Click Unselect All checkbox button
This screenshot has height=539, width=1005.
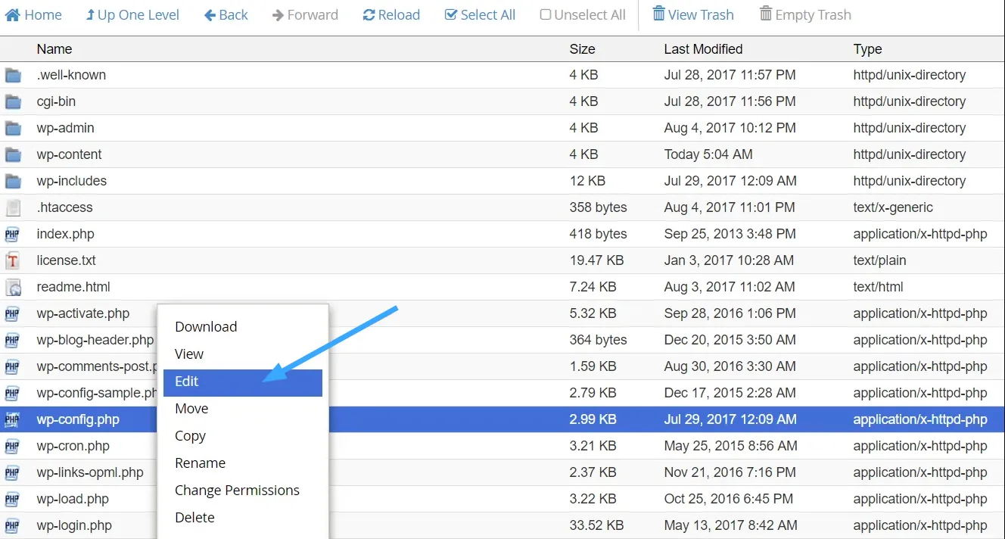coord(583,14)
